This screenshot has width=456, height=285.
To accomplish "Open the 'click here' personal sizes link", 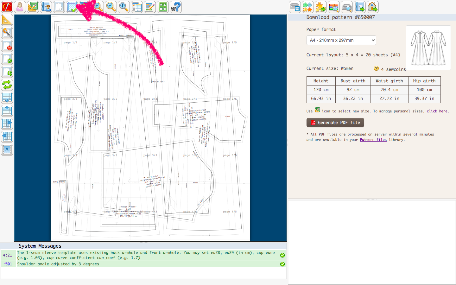I will pyautogui.click(x=437, y=111).
